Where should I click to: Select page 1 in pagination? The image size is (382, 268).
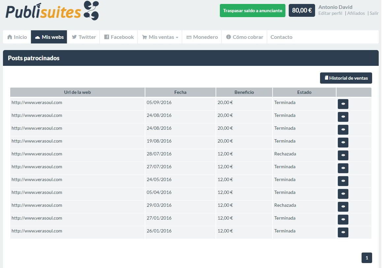pos(367,258)
